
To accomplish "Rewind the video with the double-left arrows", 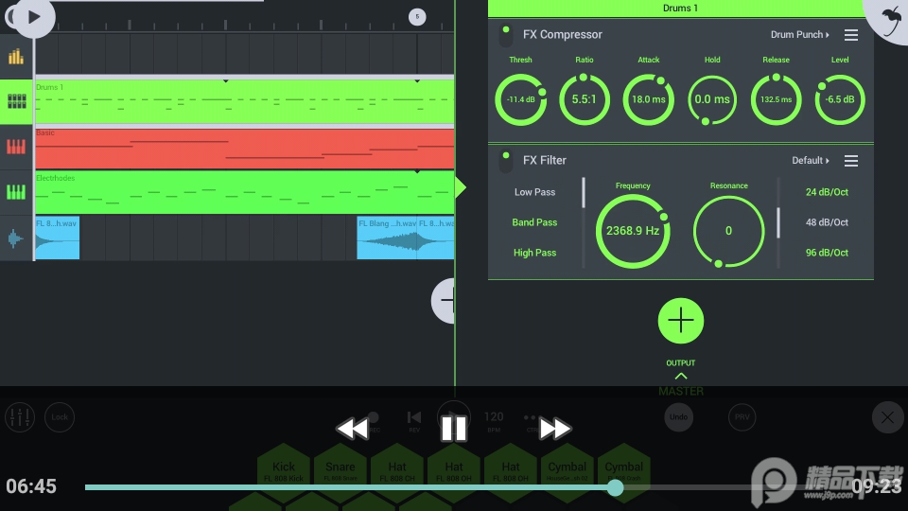I will (352, 429).
